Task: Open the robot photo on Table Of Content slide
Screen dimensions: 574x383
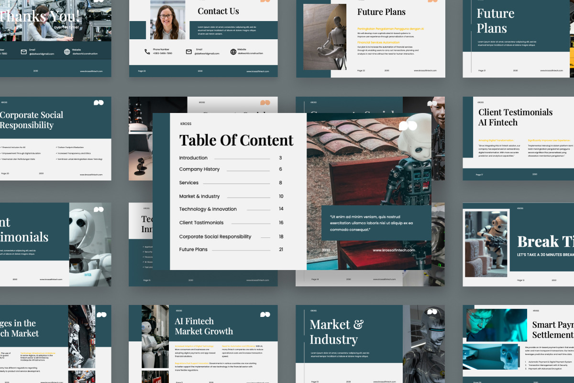Action: coord(369,191)
